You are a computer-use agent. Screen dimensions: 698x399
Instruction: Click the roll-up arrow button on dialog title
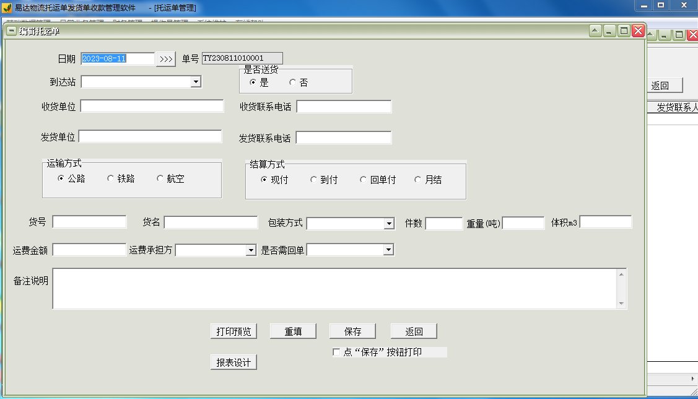click(595, 31)
